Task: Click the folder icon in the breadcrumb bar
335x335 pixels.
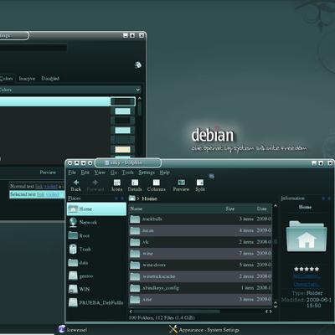Action: (132, 198)
